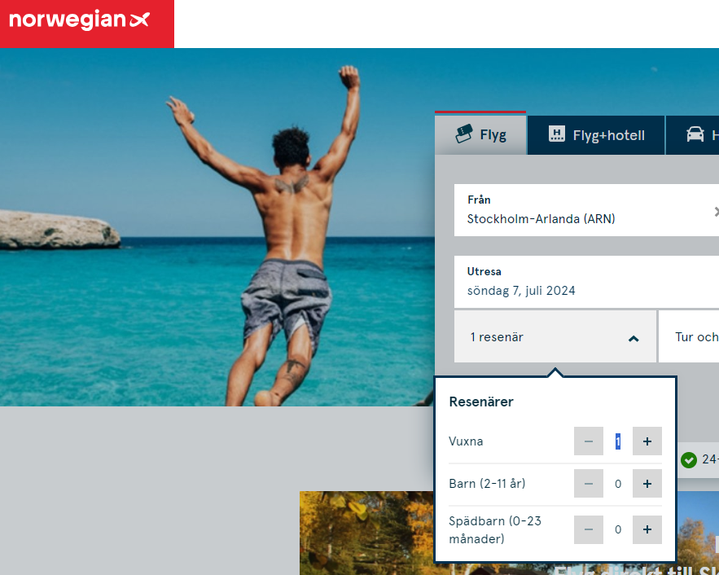719x575 pixels.
Task: Clear the Från field with the X icon
Action: click(715, 212)
